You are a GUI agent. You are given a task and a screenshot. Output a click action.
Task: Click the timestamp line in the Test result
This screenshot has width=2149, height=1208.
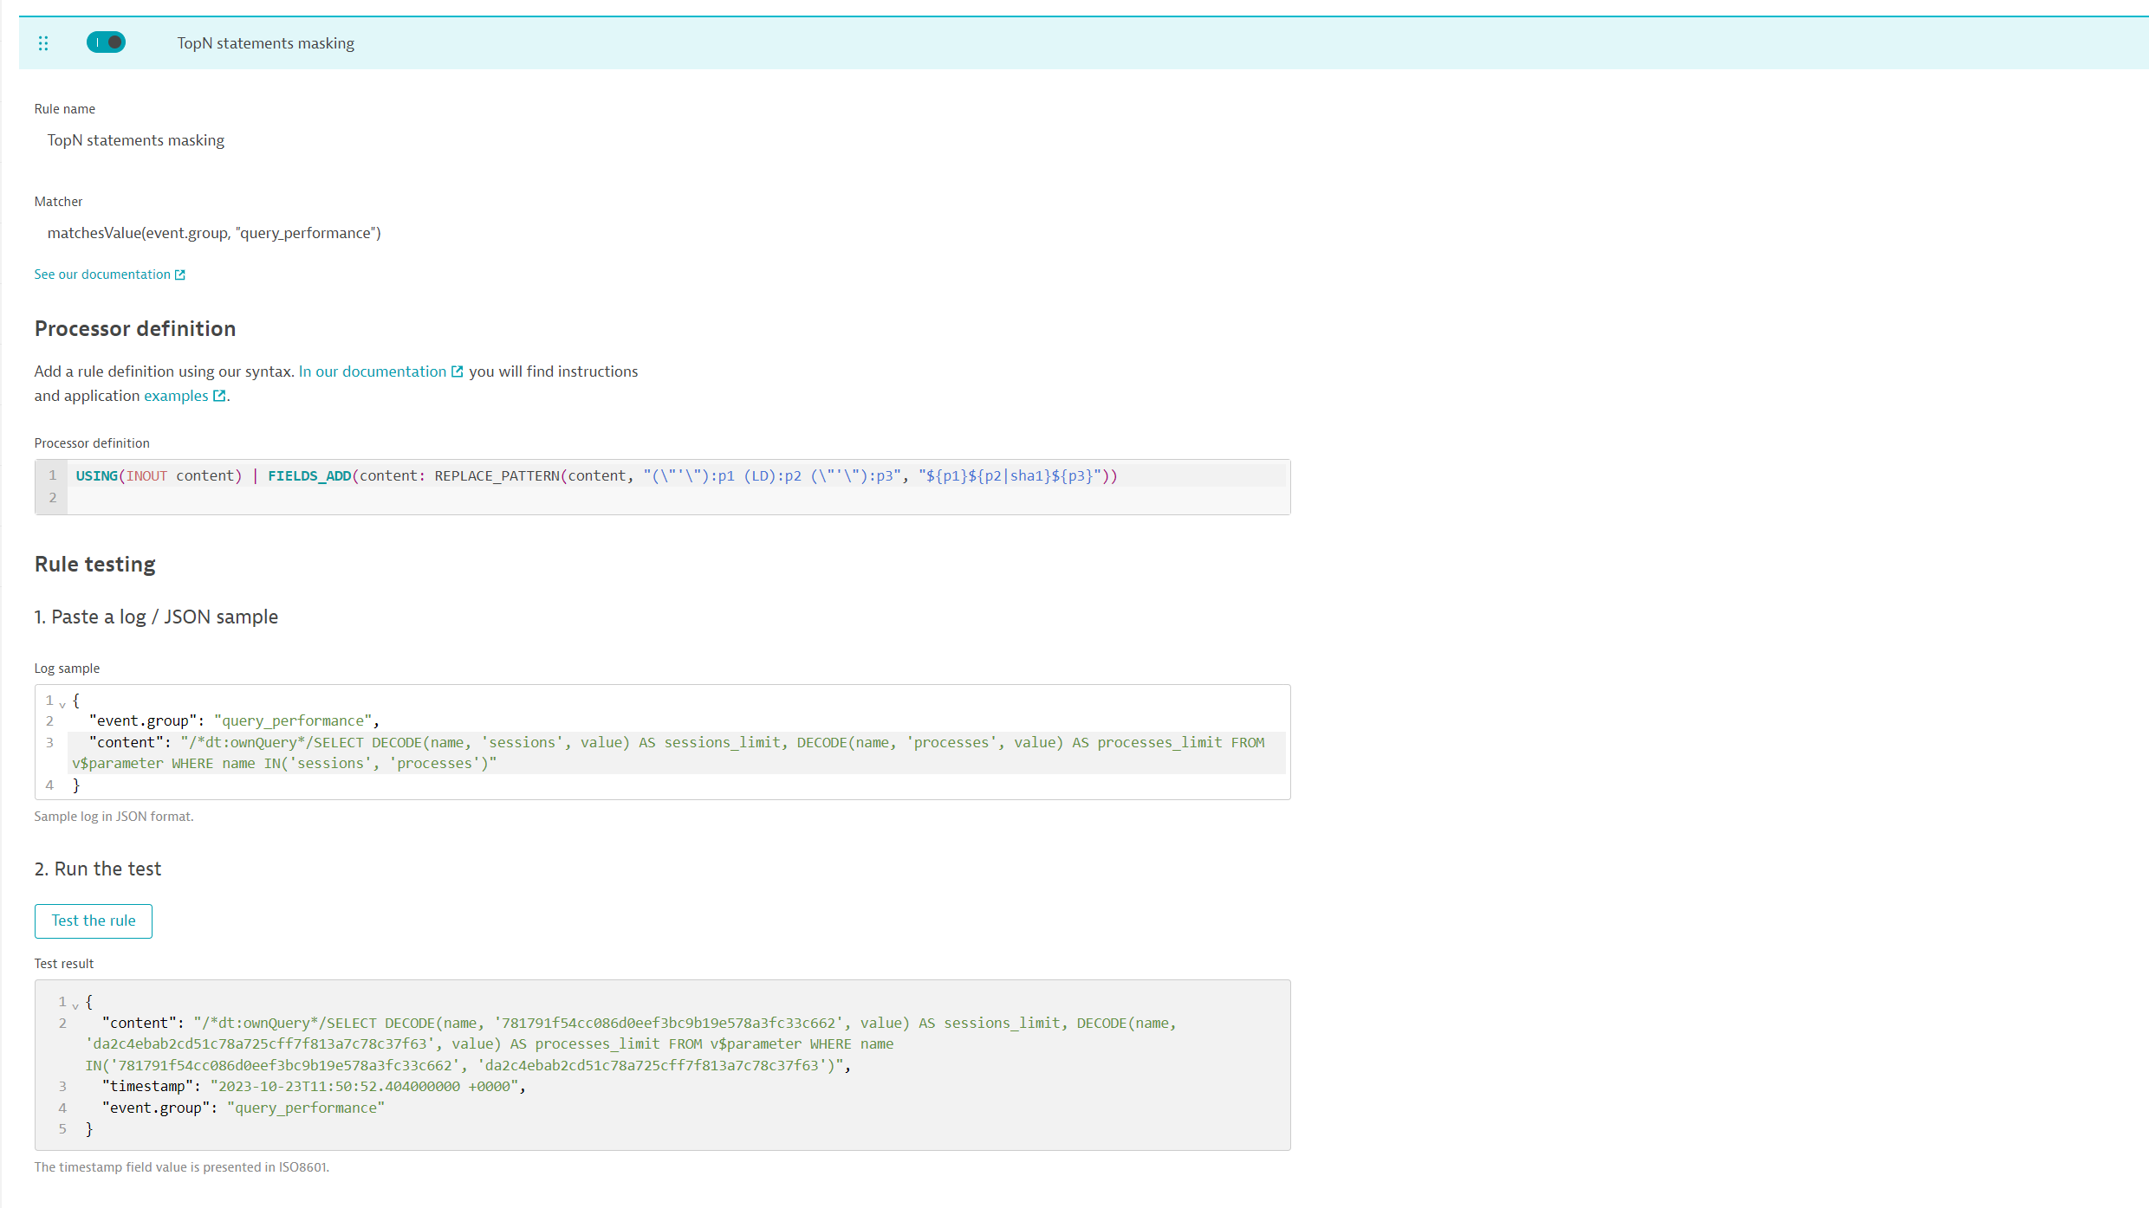[x=314, y=1086]
